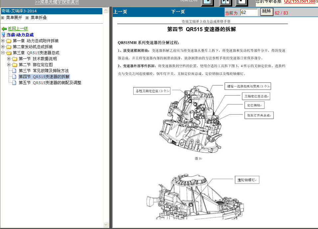Click 菜单展开 to expand all menus
The width and height of the screenshot is (318, 229).
(14, 18)
